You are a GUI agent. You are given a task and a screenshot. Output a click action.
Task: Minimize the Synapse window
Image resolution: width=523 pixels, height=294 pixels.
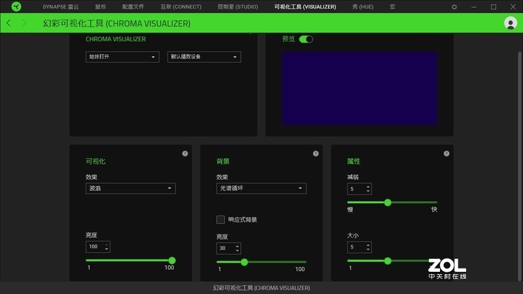tap(473, 7)
